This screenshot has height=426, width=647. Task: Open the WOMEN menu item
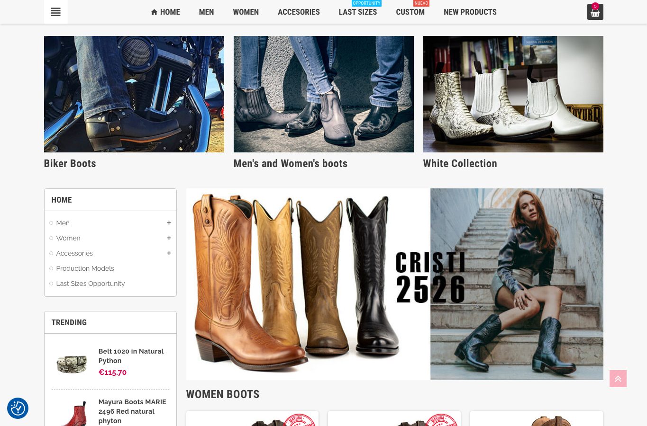tap(246, 12)
